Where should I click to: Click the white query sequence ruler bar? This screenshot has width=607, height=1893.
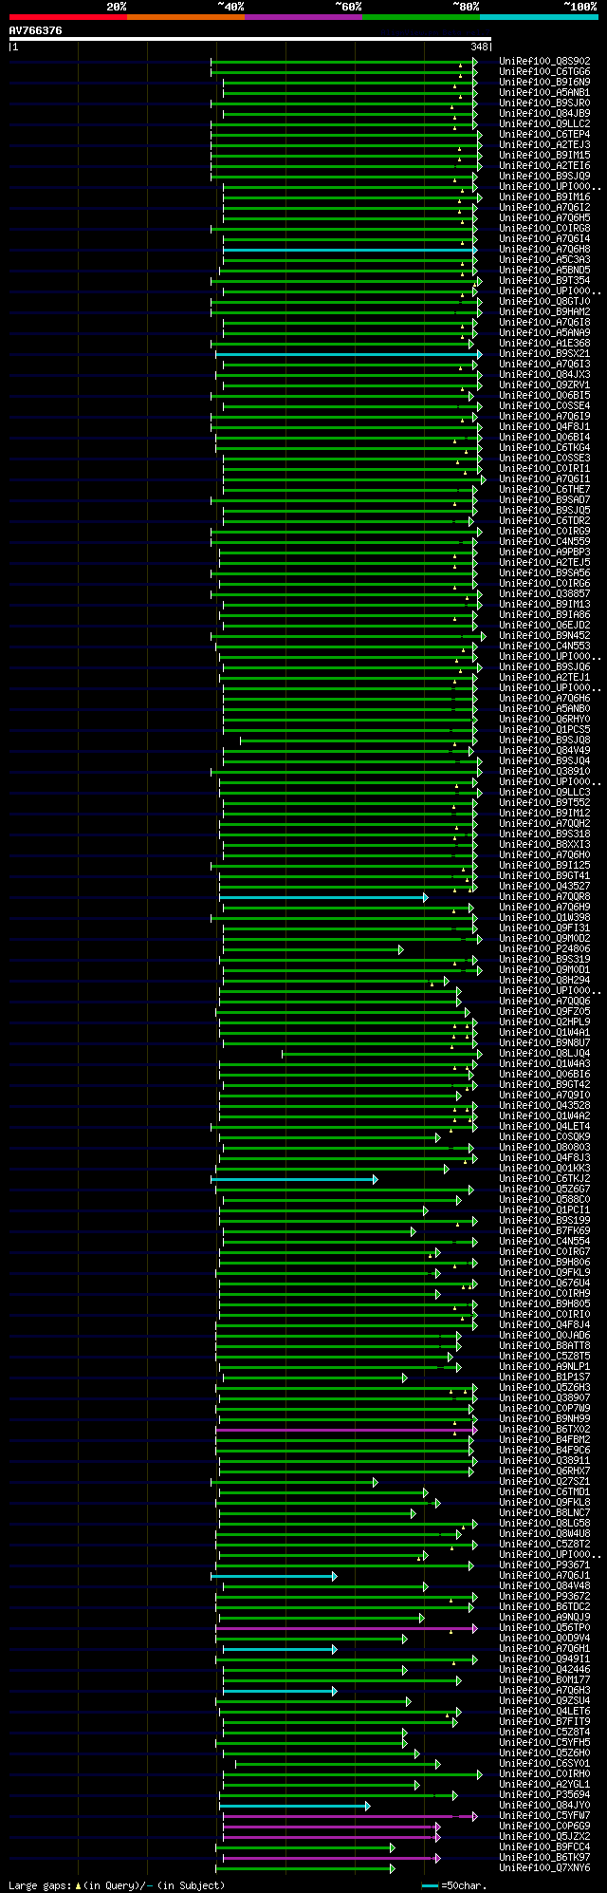[x=250, y=39]
